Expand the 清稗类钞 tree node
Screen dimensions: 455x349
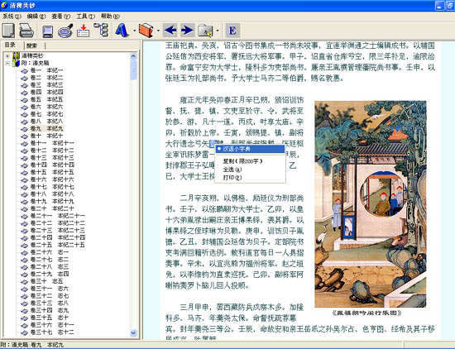7,55
